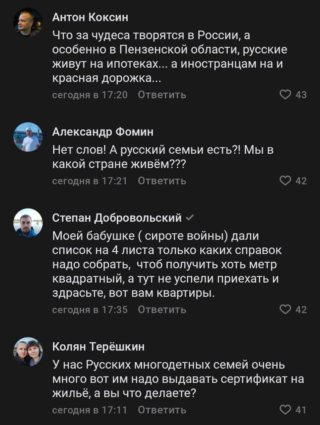The width and height of the screenshot is (320, 425).
Task: Reply to Степан Добровольский's comment
Action: [162, 310]
